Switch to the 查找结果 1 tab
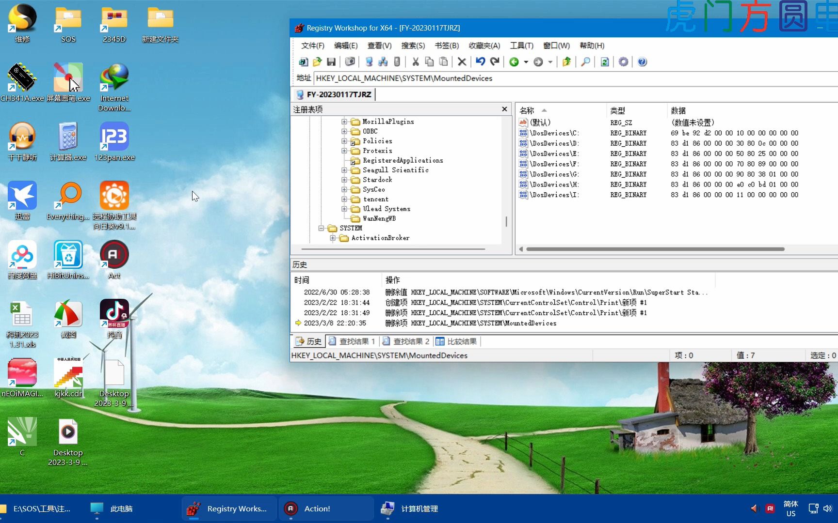The image size is (838, 523). click(x=352, y=341)
